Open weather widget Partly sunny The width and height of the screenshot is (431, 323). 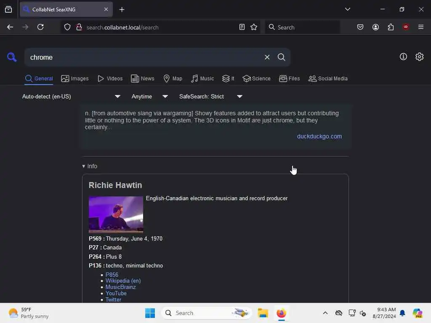pos(29,313)
